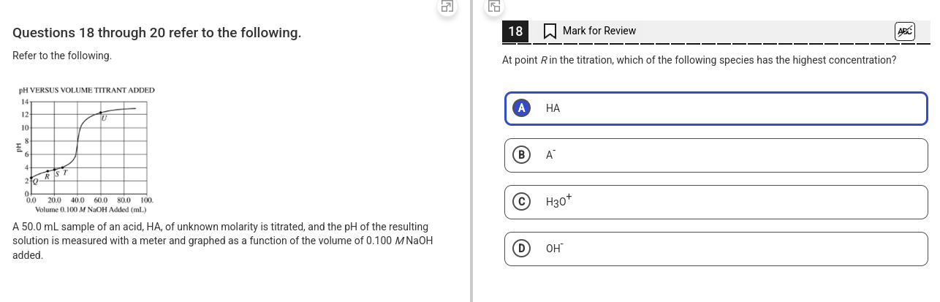
Task: Click the "pH VERSUS VOLUME TITRANT ADDED" title
Action: pos(86,90)
